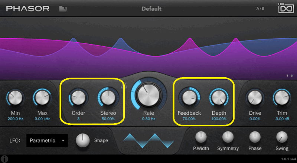This screenshot has width=297, height=163.
Task: Click the Feedback value 70.00%
Action: point(189,119)
